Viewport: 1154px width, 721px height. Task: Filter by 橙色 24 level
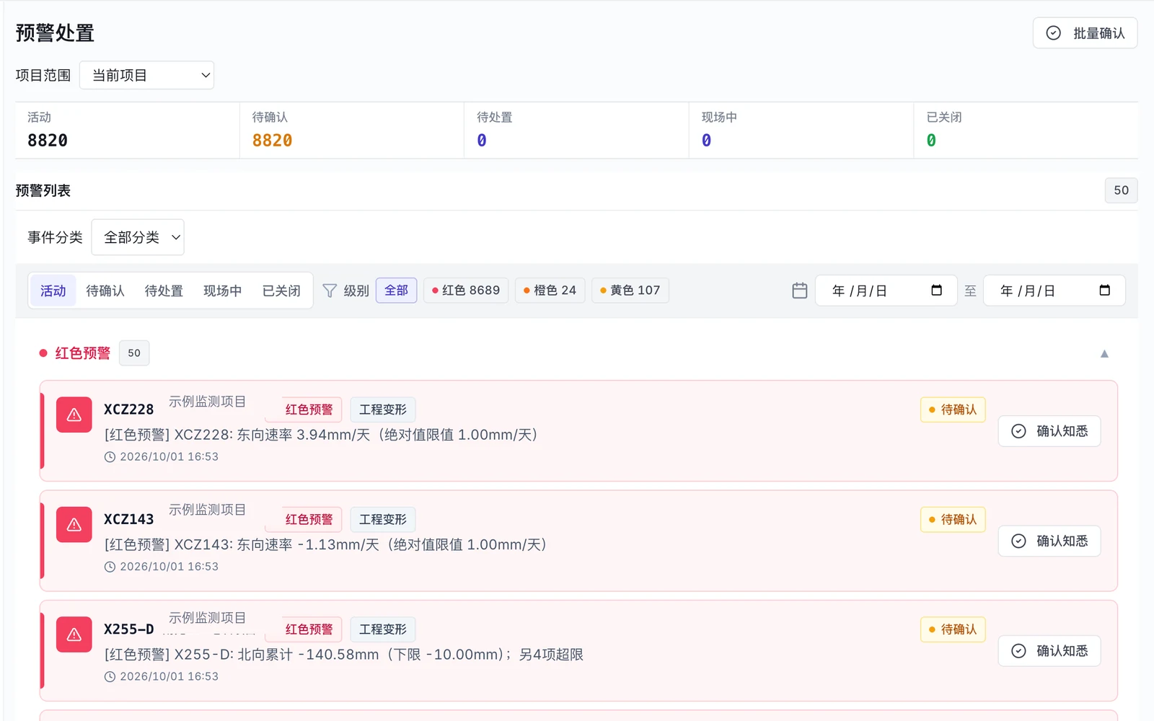pyautogui.click(x=550, y=290)
